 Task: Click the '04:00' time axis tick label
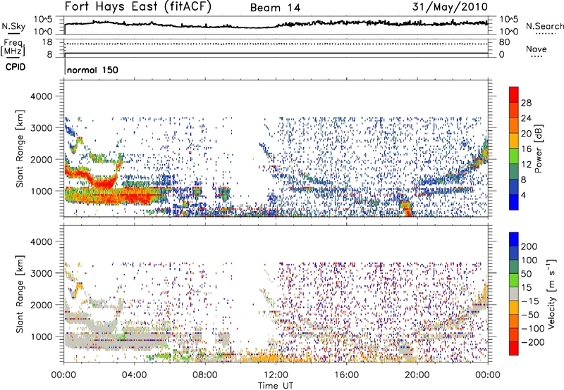coord(135,375)
